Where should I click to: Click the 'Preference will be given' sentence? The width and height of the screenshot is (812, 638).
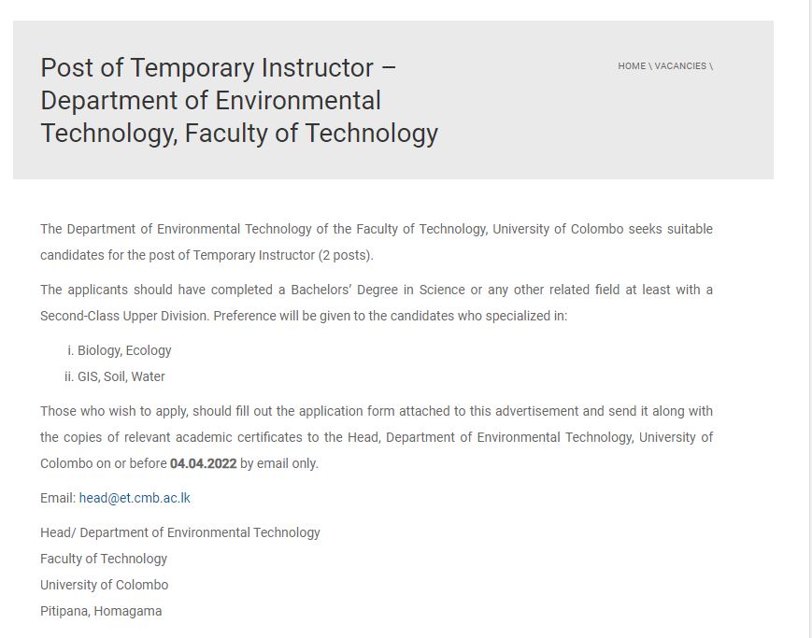[390, 316]
